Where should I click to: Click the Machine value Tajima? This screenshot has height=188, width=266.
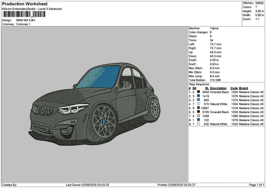[214, 28]
